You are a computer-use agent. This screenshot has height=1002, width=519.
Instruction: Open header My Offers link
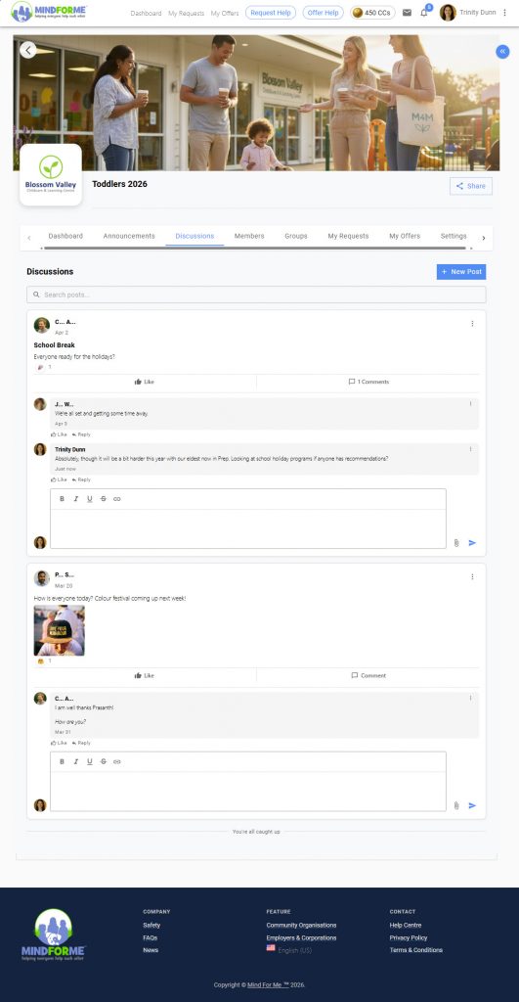click(225, 13)
